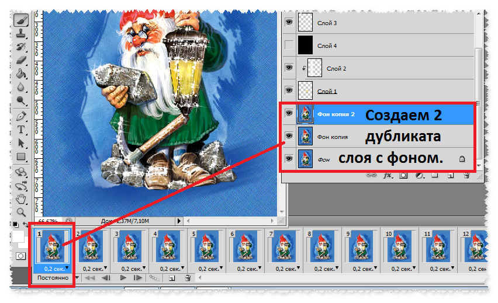498x303 pixels.
Task: Play the animation
Action: click(x=123, y=278)
